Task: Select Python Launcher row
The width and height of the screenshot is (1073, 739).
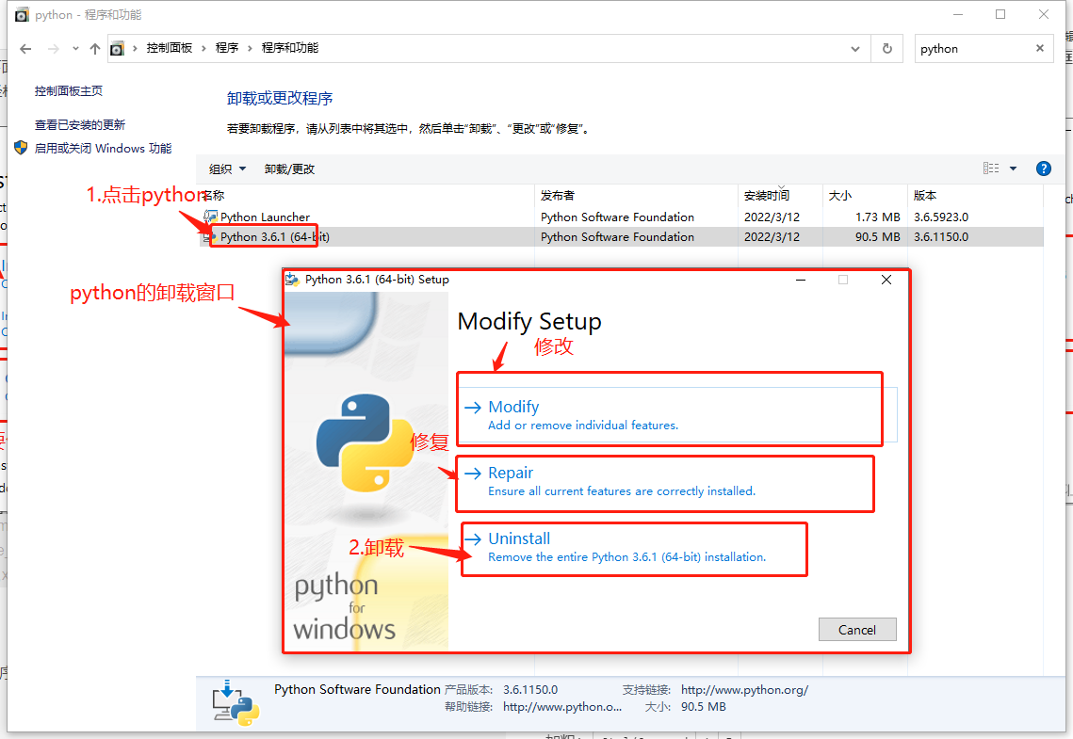Action: point(622,217)
